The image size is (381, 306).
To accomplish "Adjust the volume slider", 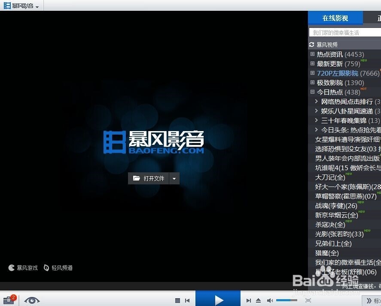I will (x=287, y=300).
